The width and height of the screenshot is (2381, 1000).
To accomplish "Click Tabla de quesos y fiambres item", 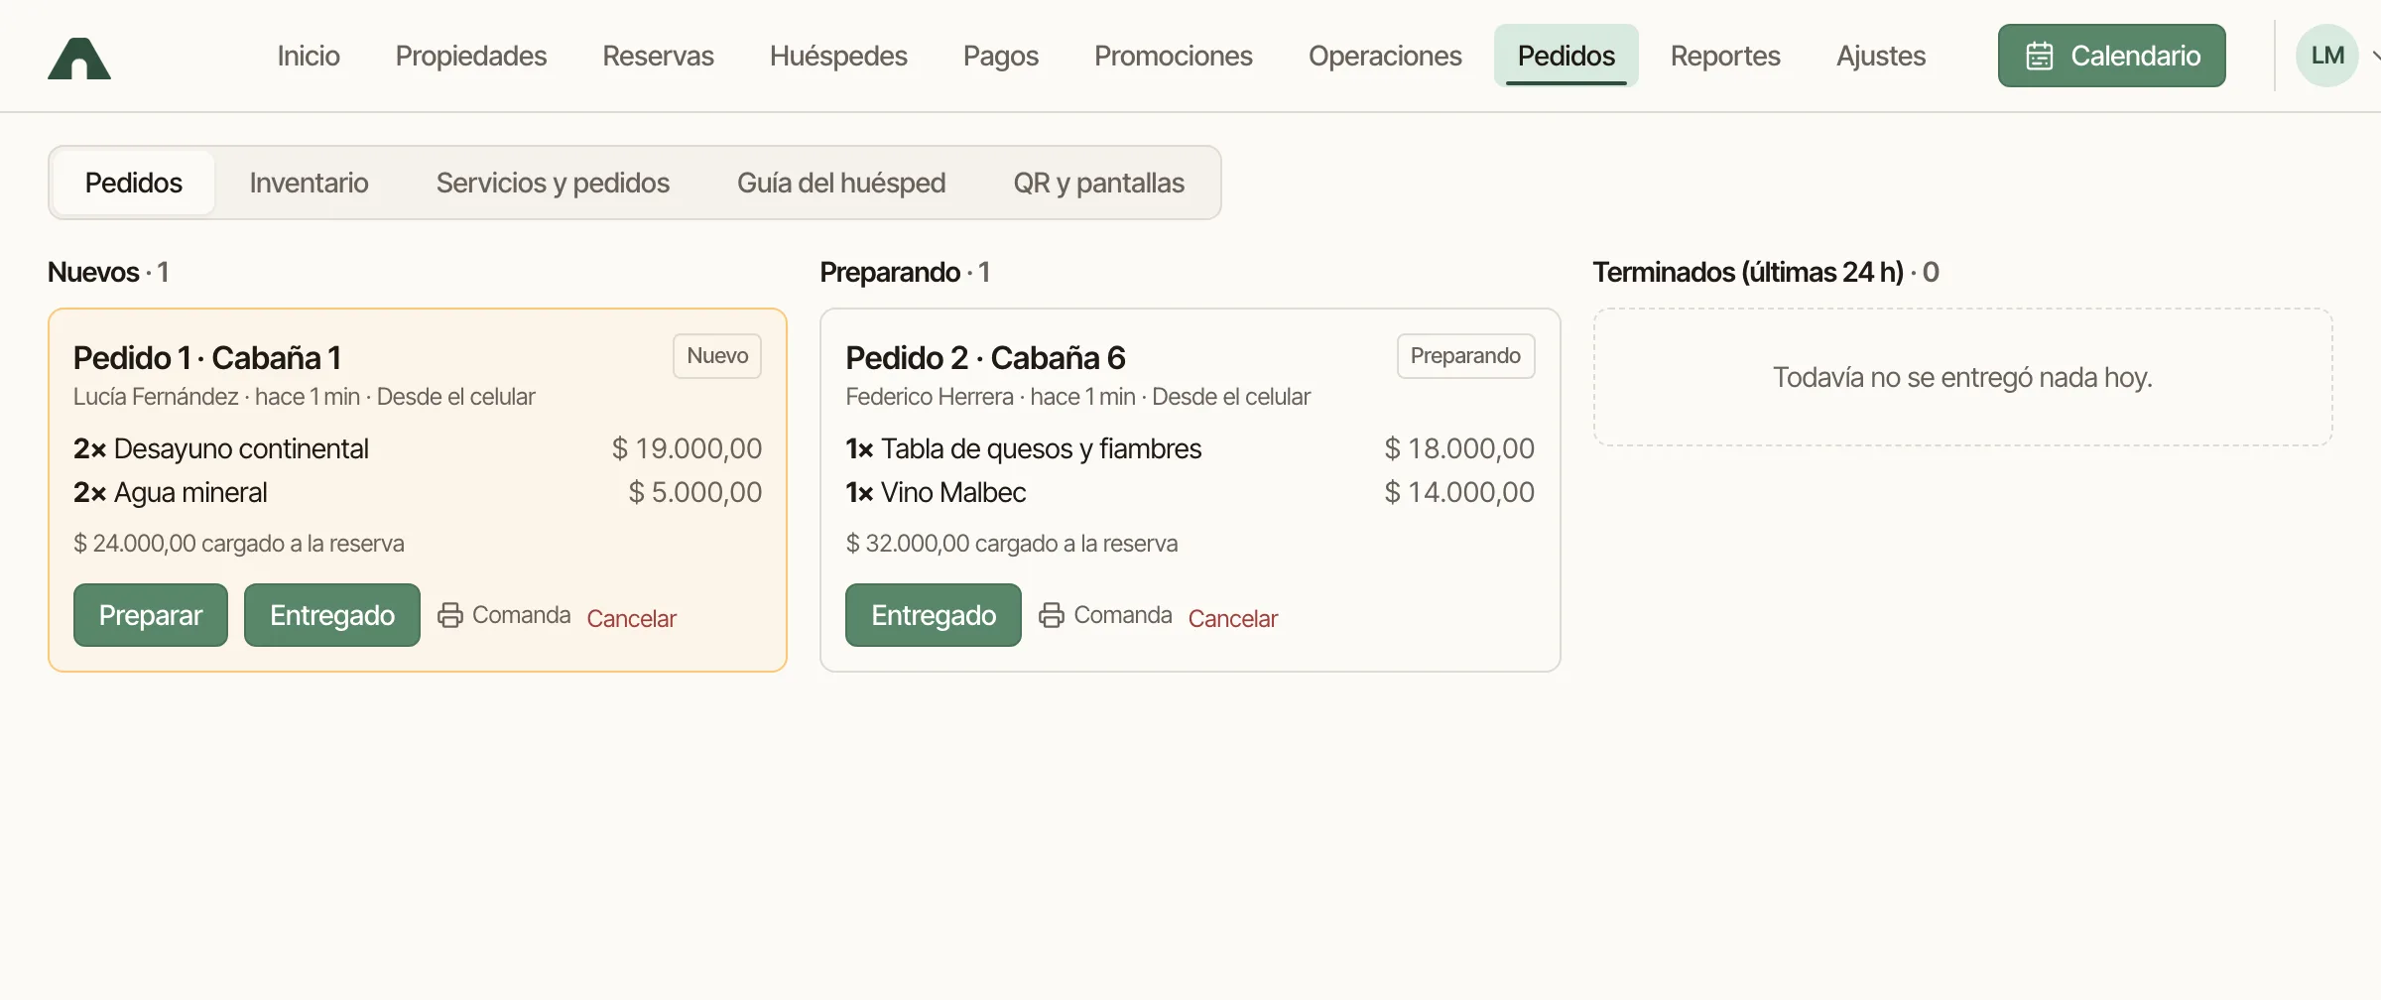I will pos(1190,448).
